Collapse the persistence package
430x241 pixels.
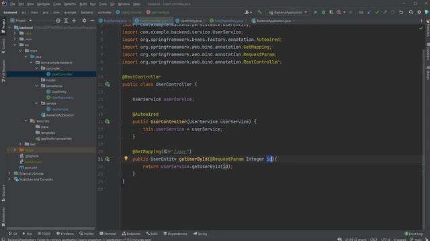click(36, 86)
